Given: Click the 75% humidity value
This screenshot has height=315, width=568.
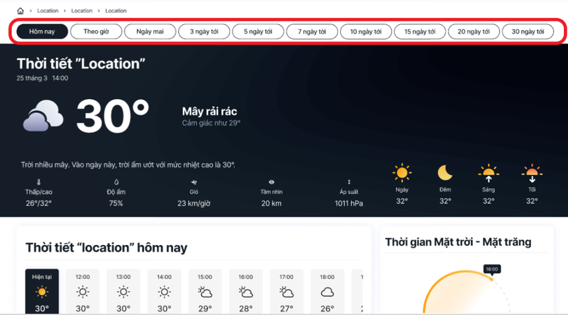Looking at the screenshot, I should tap(116, 203).
